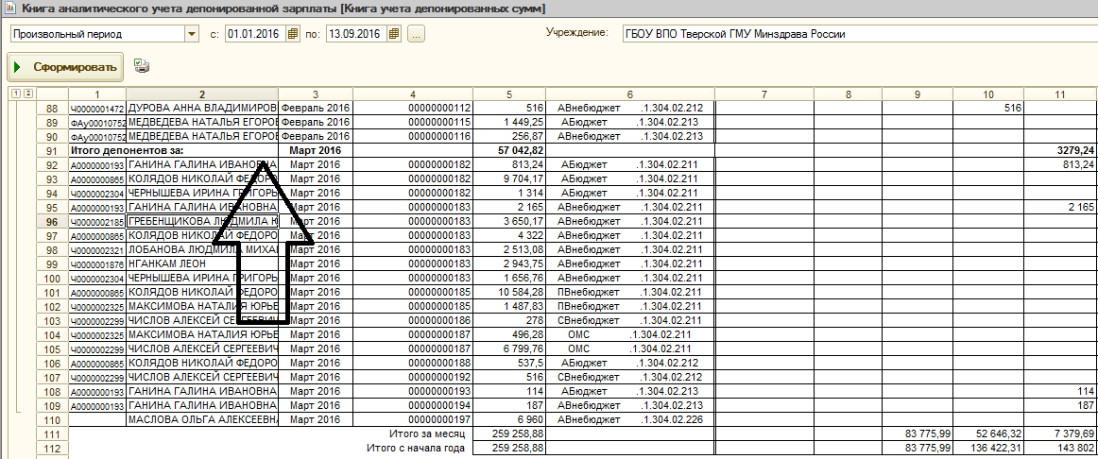The image size is (1098, 459).
Task: Click the print settings icon
Action: point(142,66)
